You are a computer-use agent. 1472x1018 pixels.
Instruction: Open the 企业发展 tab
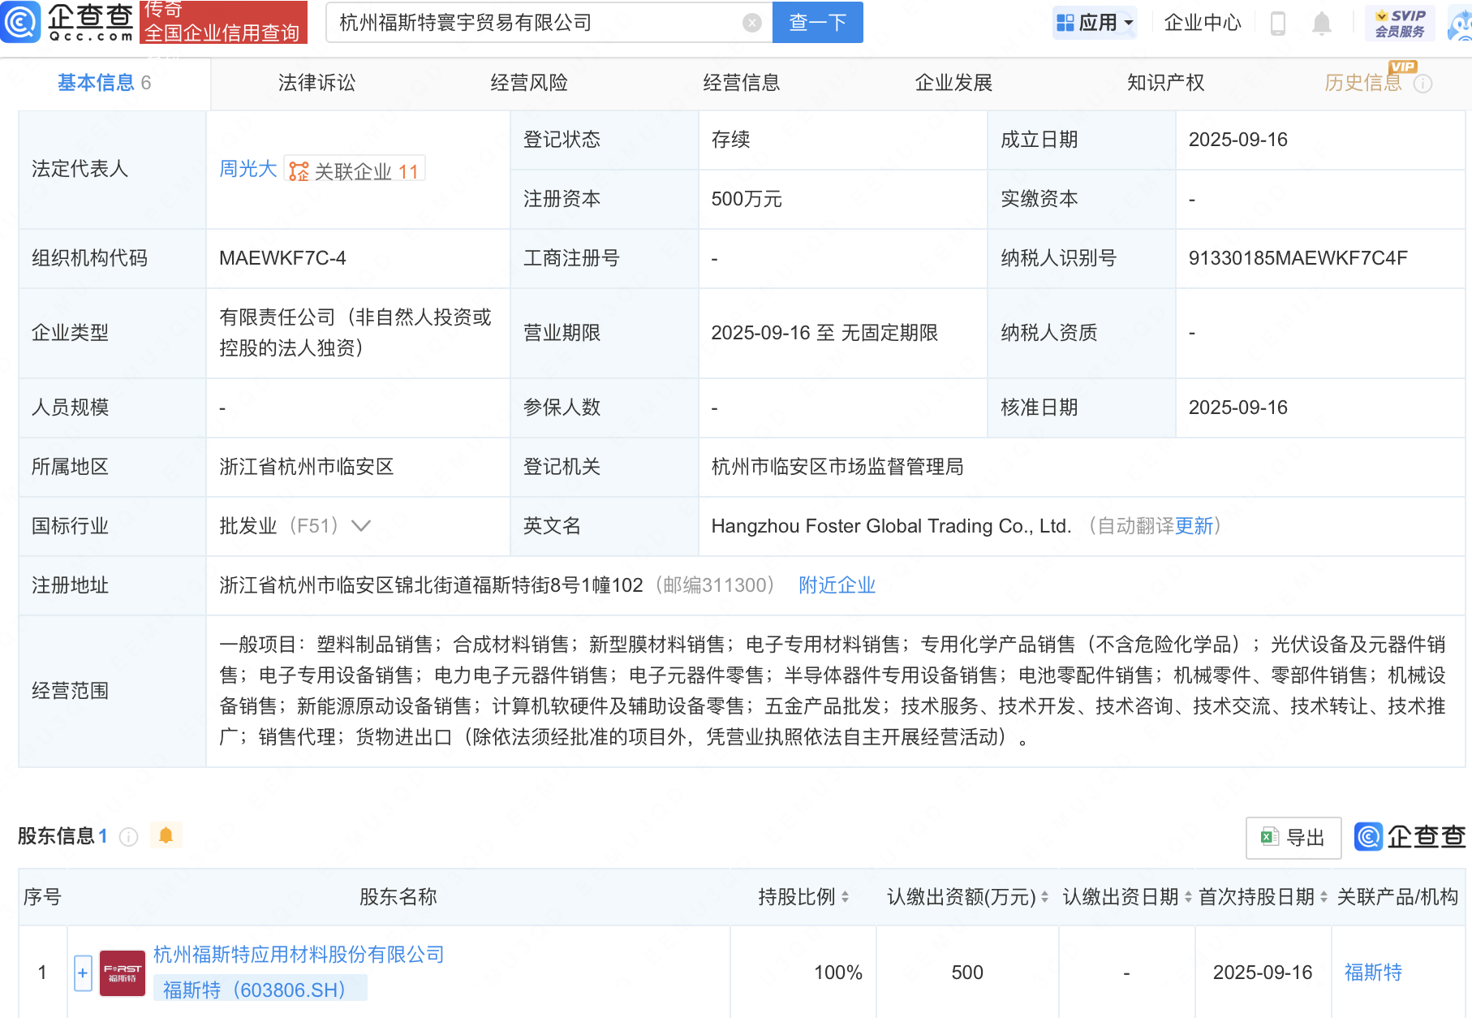(x=953, y=83)
